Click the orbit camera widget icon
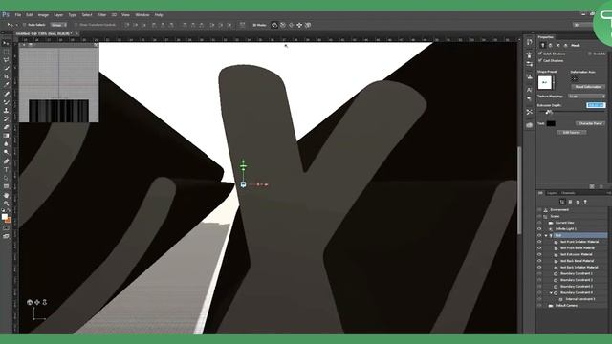 pos(30,302)
